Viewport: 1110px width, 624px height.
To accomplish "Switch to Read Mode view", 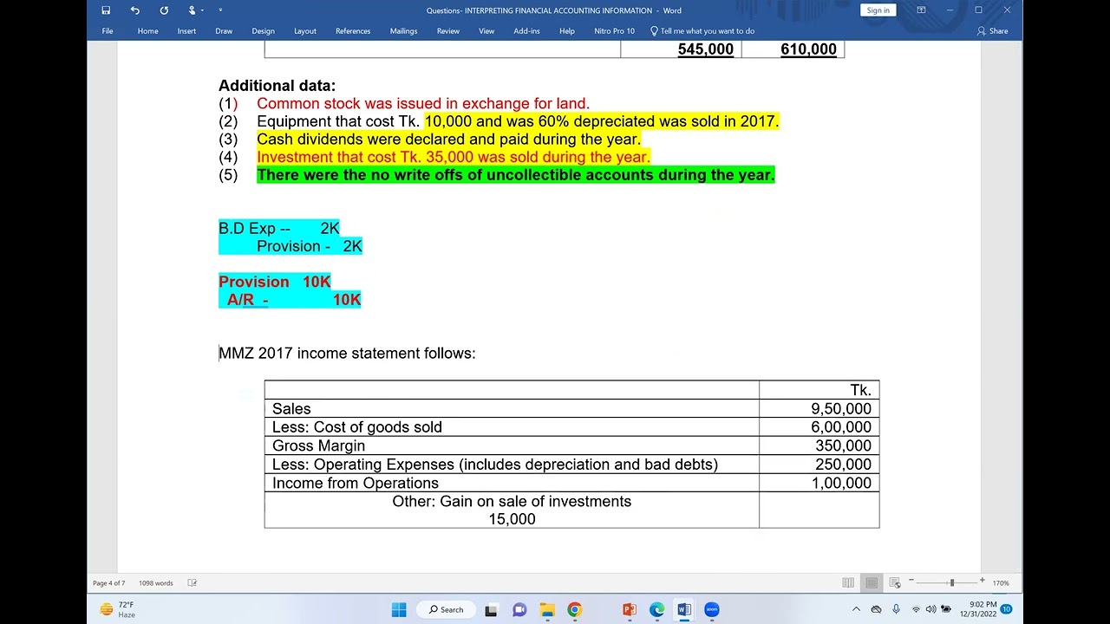I will tap(848, 583).
